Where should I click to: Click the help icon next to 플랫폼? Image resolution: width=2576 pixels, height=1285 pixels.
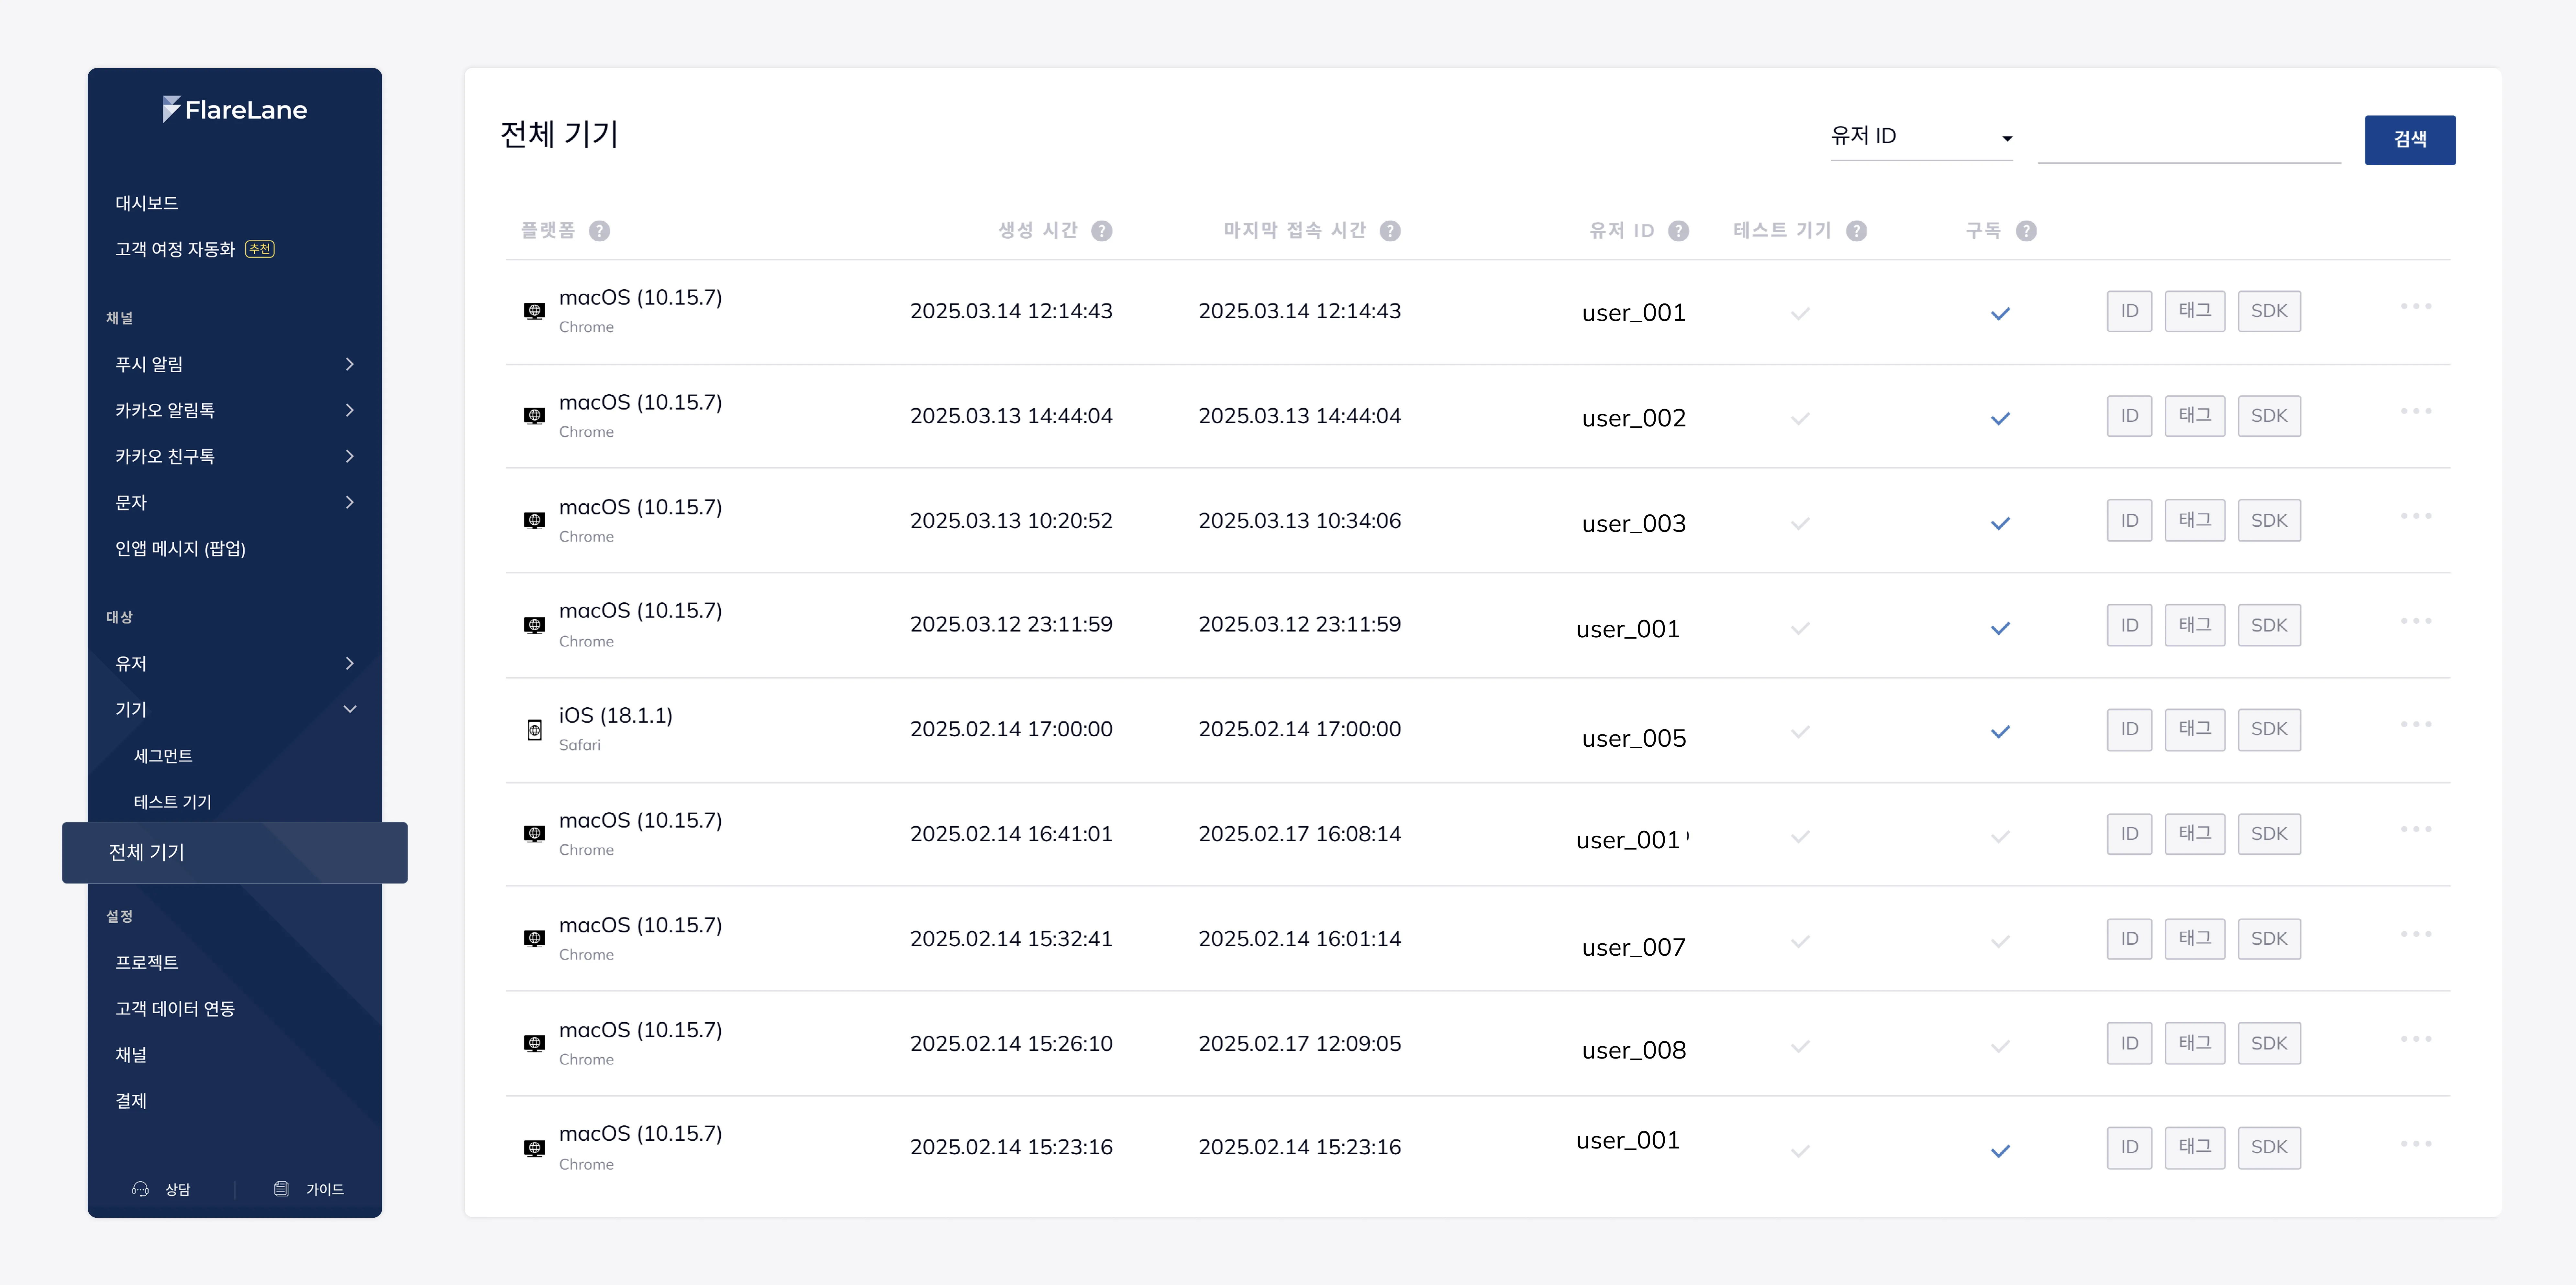pos(599,231)
